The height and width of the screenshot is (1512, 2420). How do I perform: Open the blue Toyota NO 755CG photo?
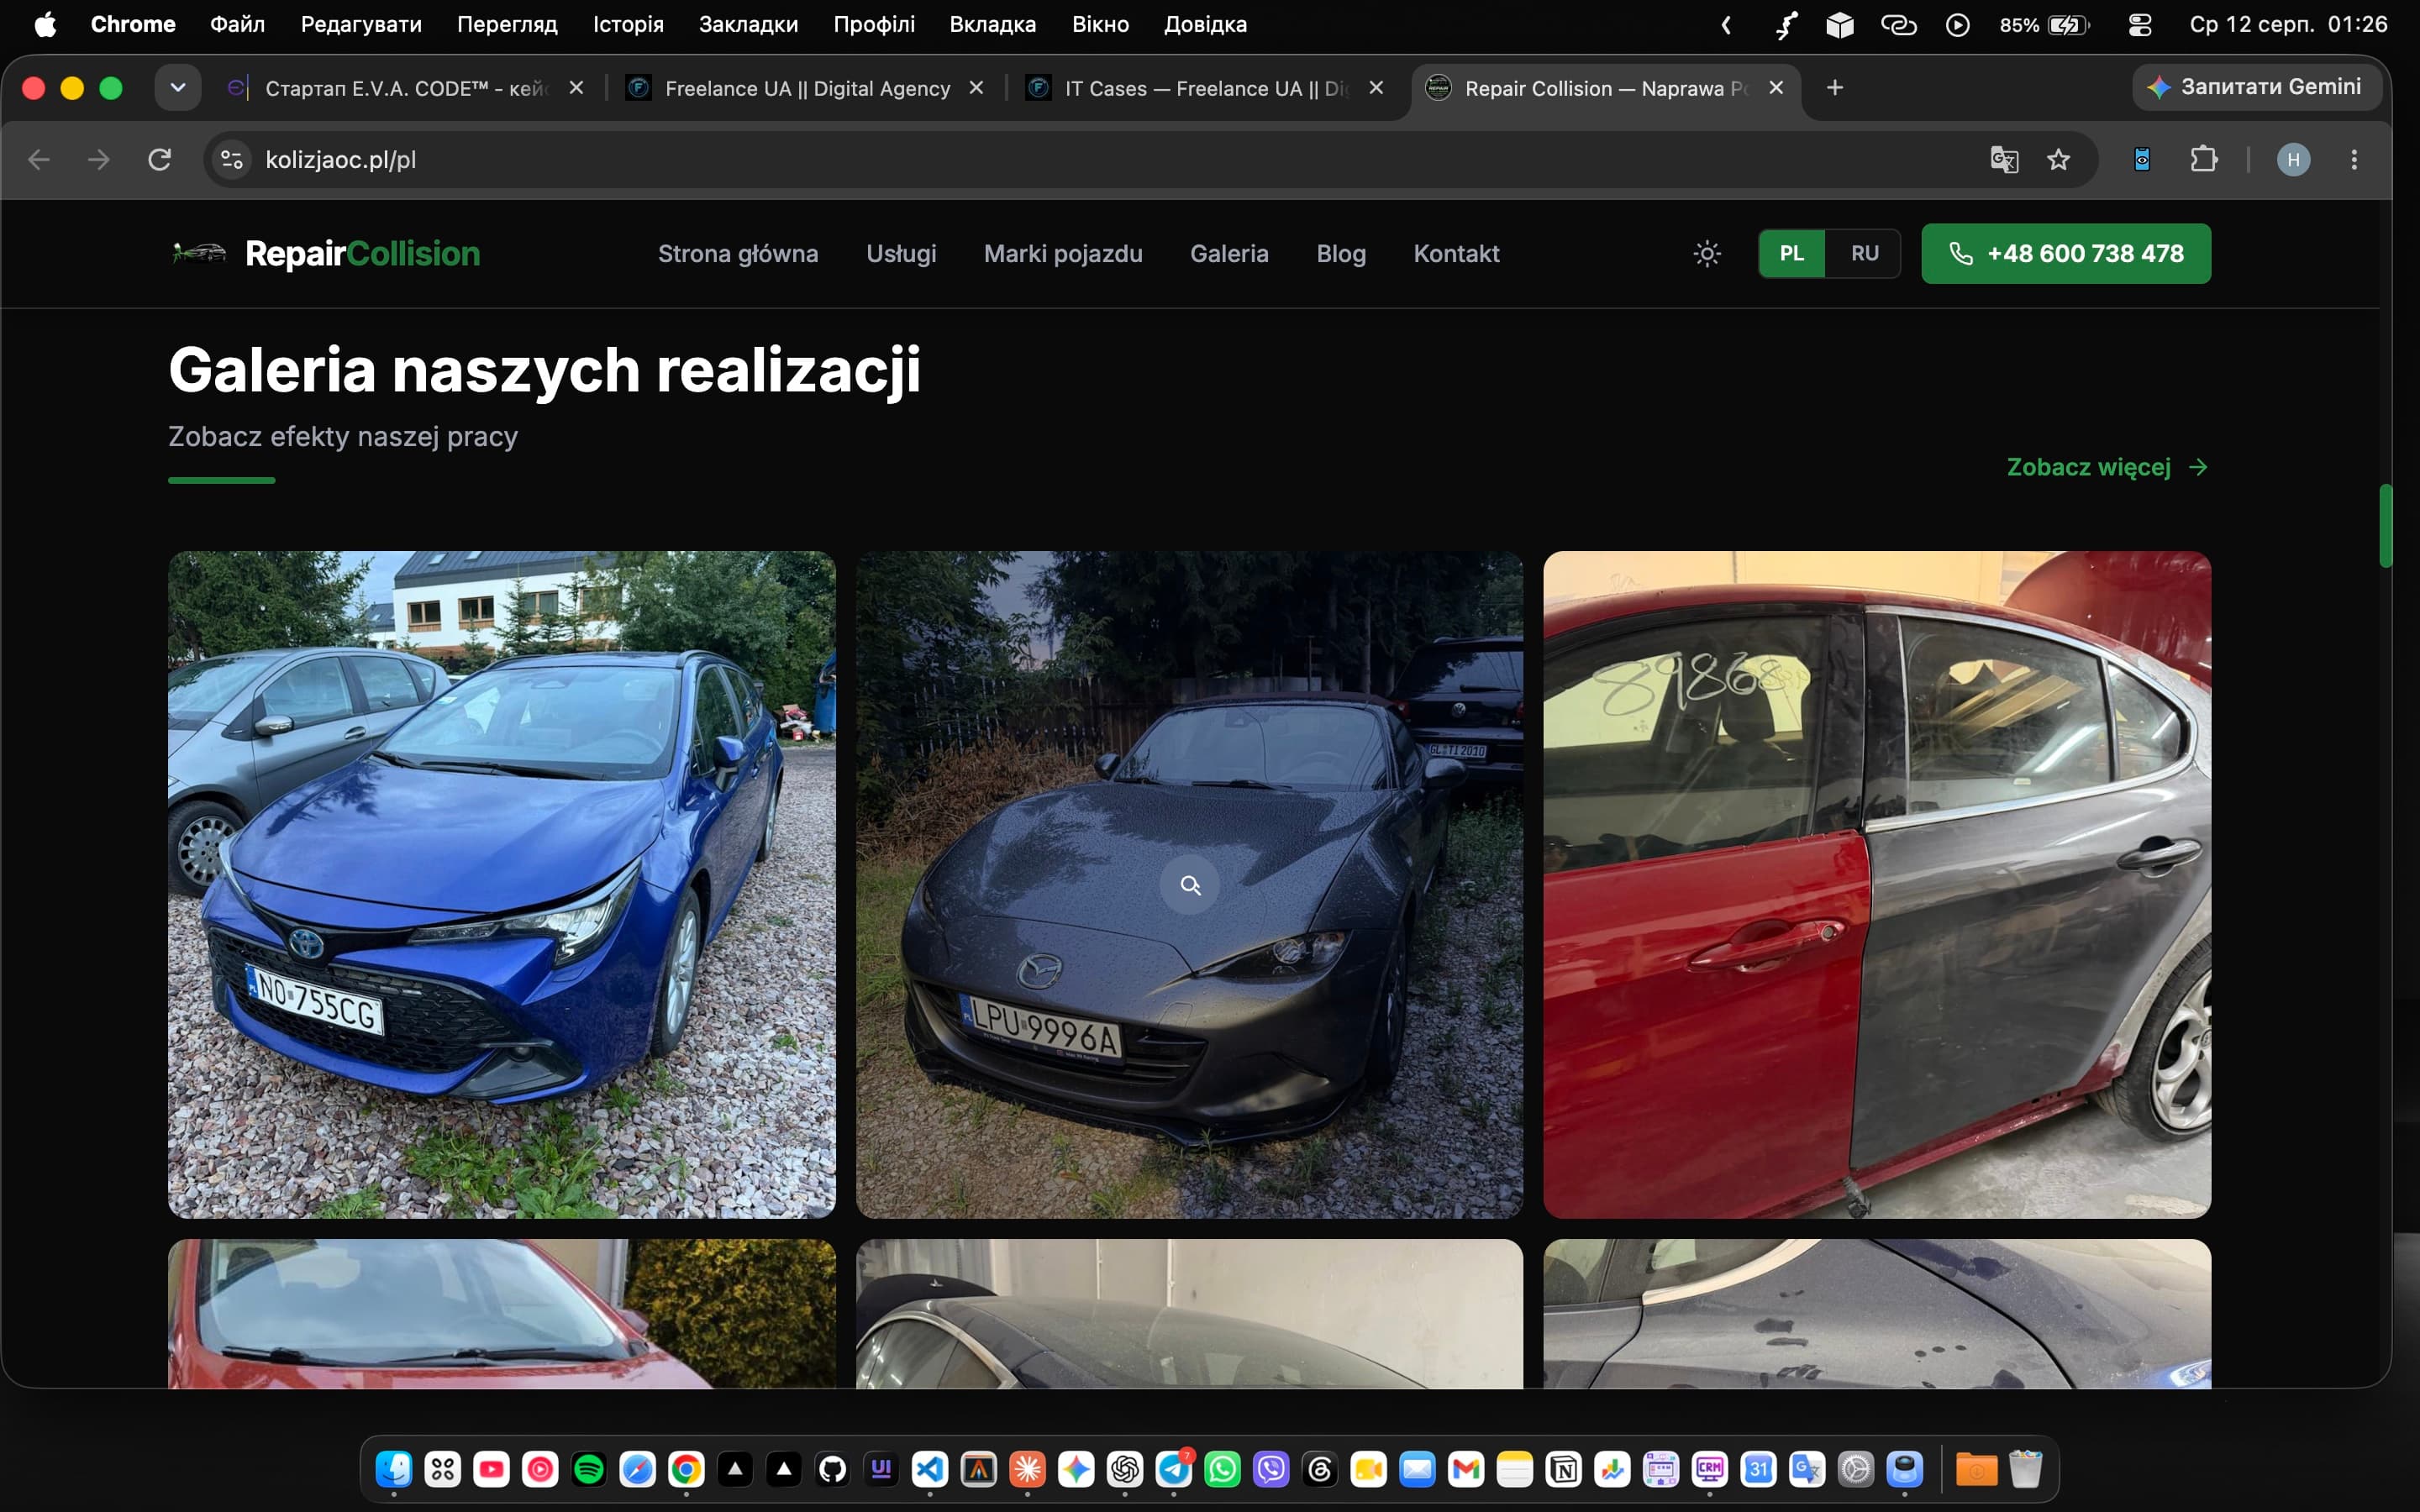[x=502, y=884]
